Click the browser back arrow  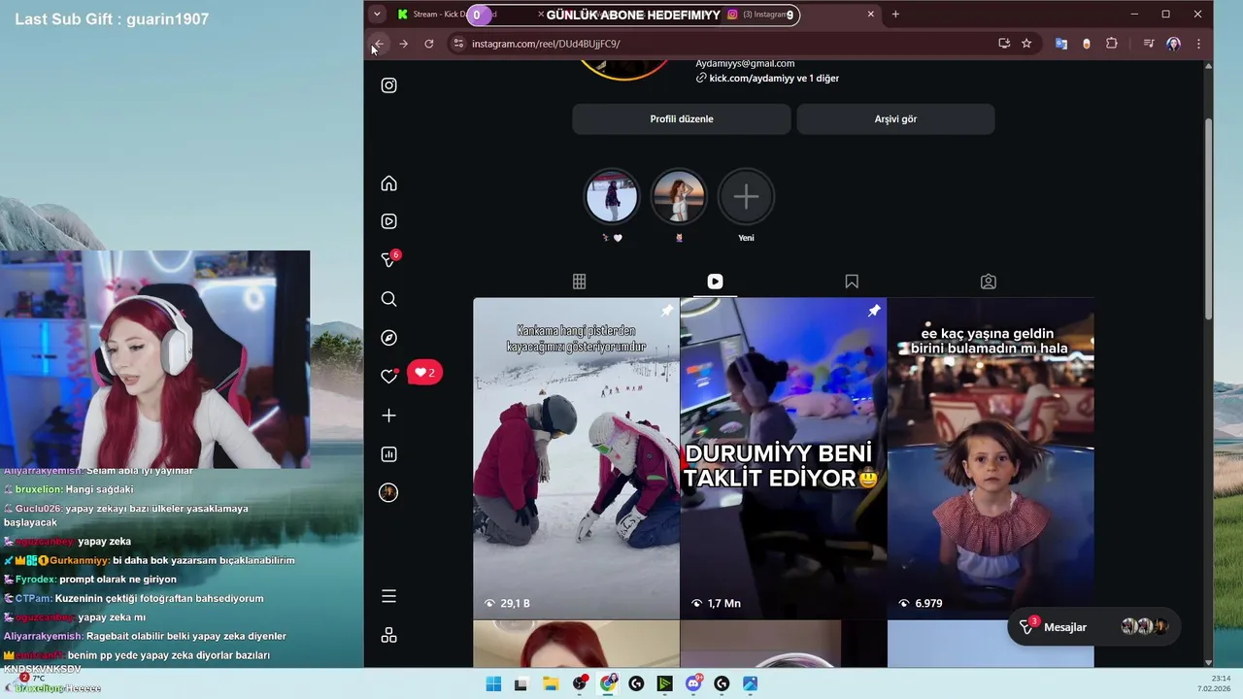[x=380, y=44]
